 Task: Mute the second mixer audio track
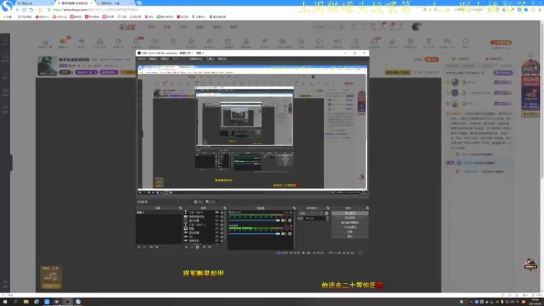(284, 233)
